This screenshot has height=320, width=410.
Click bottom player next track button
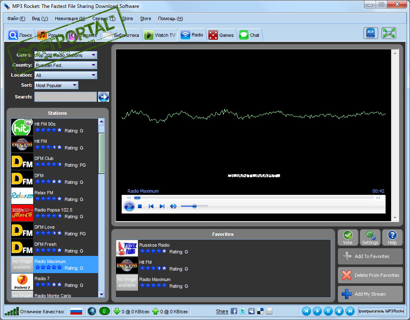[x=350, y=311]
